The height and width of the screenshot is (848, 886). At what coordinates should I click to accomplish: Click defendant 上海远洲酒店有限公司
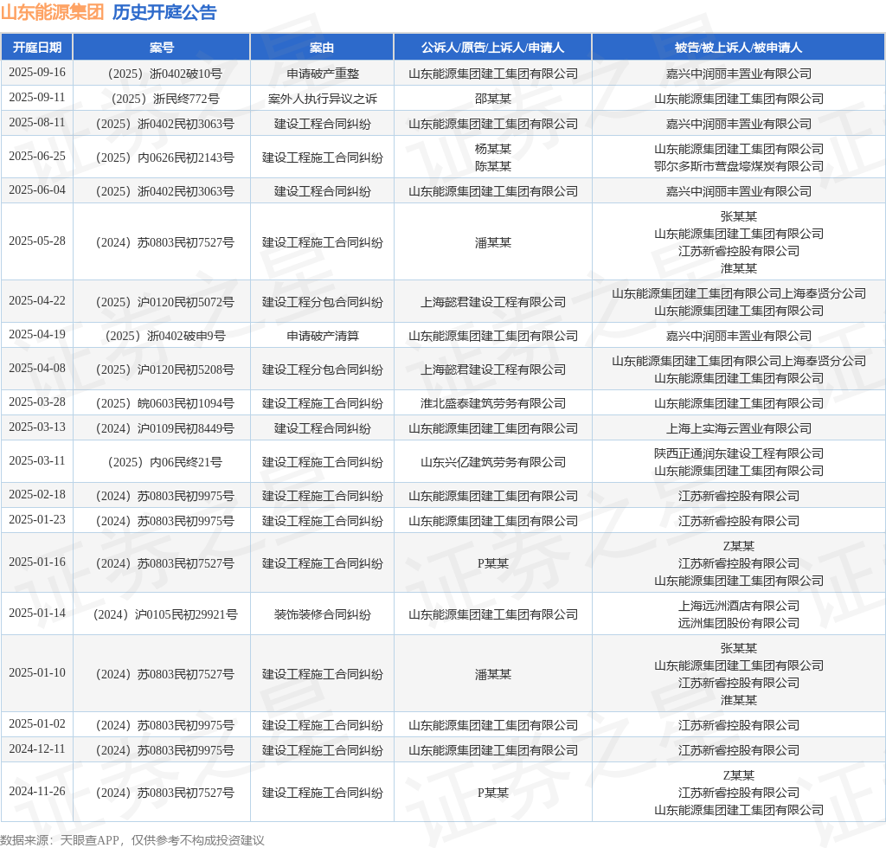739,606
